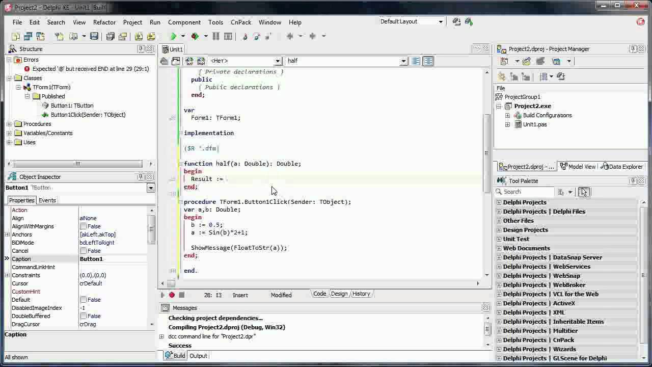Switch to the Design tab
This screenshot has height=367, width=652.
pyautogui.click(x=339, y=294)
